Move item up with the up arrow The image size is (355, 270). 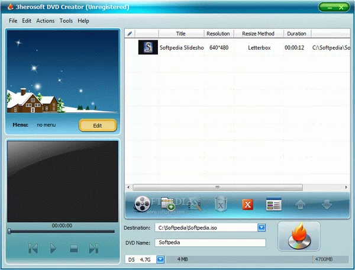[301, 204]
